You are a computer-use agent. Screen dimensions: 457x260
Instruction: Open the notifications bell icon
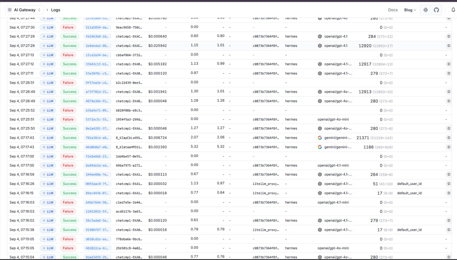tap(453, 10)
